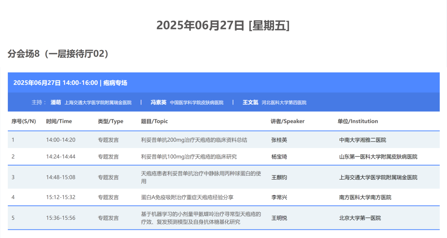
Task: Click institution 中南大学湘雅二医院
Action: (363, 140)
